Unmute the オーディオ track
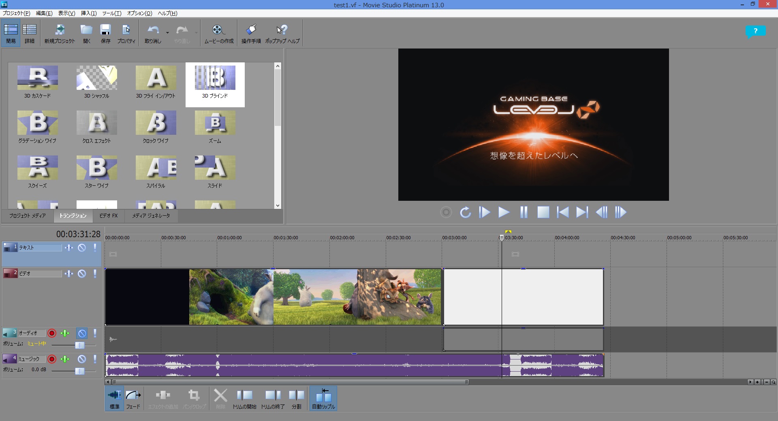The image size is (778, 421). coord(82,333)
